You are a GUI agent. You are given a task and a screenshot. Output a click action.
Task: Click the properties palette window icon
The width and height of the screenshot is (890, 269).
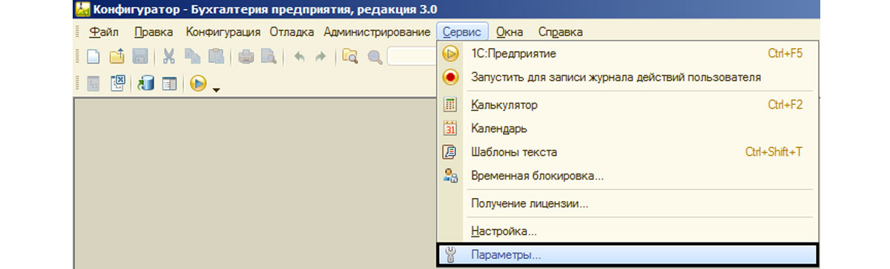coord(169,84)
